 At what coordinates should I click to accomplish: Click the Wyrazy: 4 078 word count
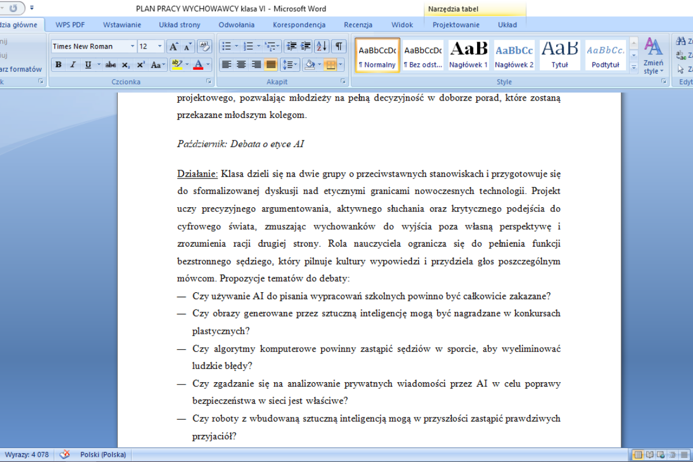(27, 454)
